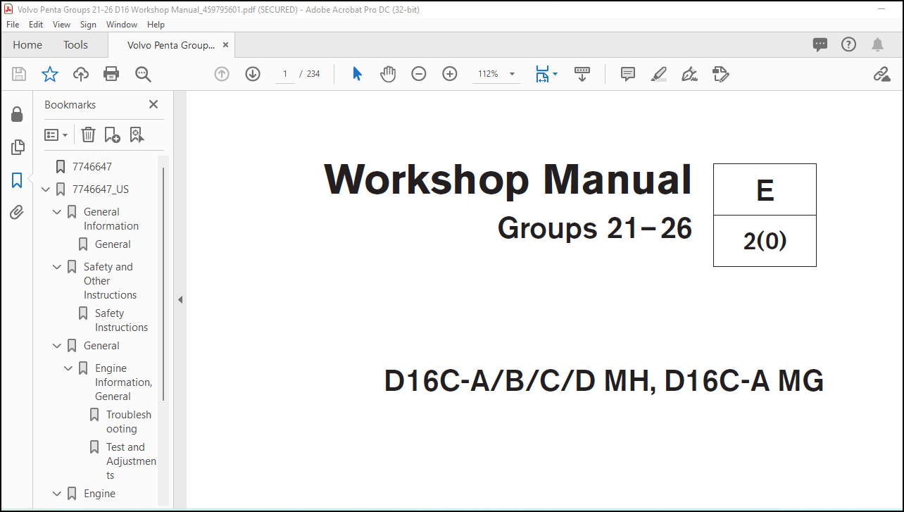Show page thumbnails panel
This screenshot has height=512, width=904.
(x=18, y=147)
